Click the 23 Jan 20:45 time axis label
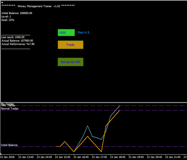The image size is (187, 160). [154, 157]
